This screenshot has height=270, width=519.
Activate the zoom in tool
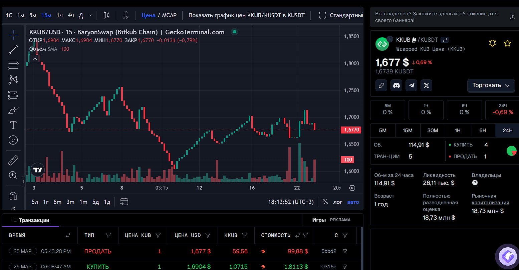13,175
